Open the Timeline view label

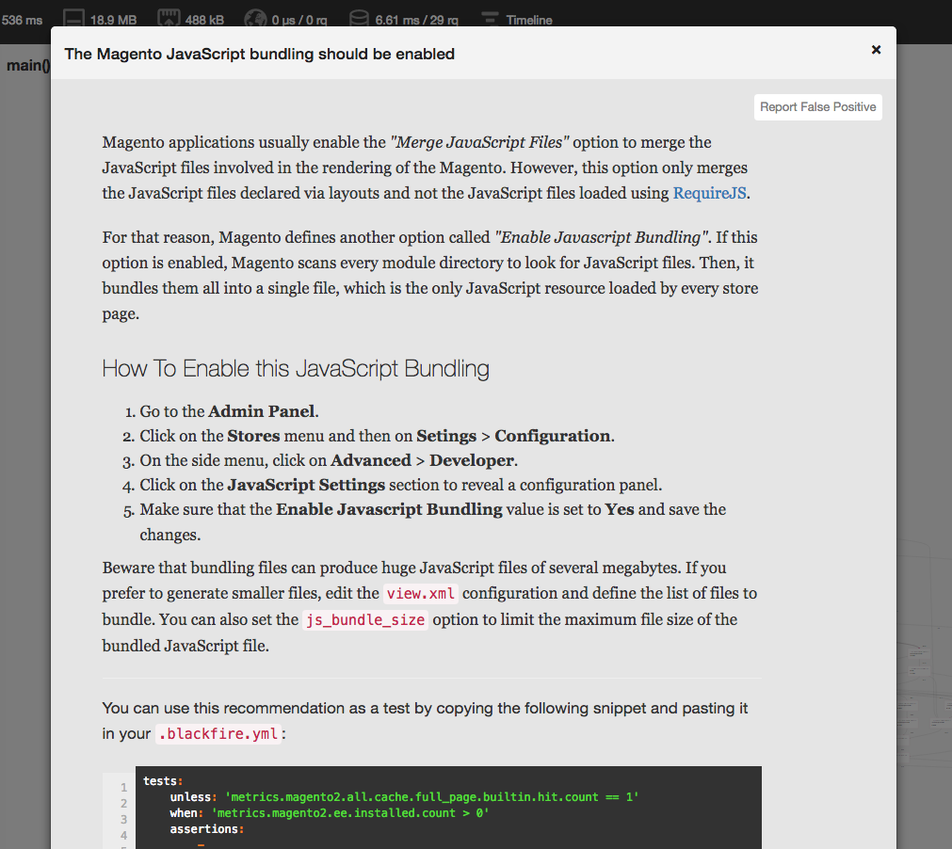click(x=529, y=20)
